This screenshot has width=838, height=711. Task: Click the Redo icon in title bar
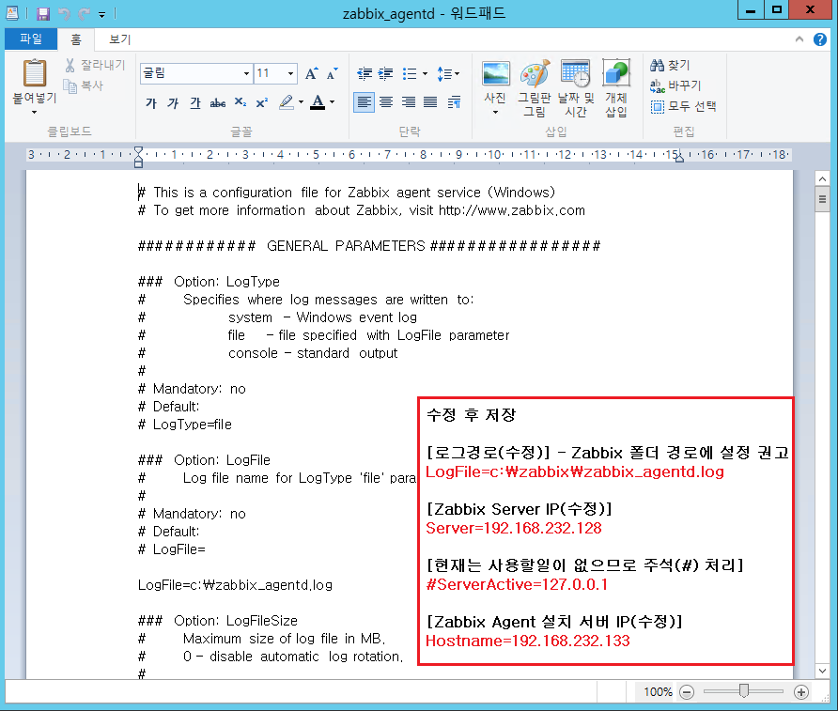click(x=84, y=13)
